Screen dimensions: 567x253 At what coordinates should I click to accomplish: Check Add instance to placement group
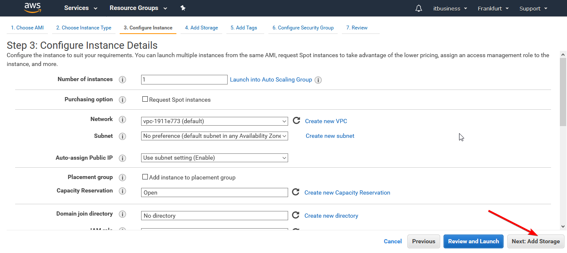pos(145,177)
